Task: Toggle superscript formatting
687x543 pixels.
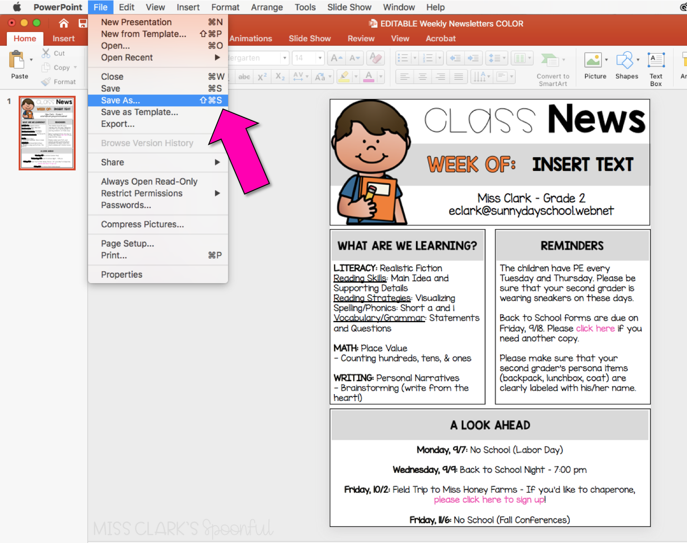Action: (262, 77)
